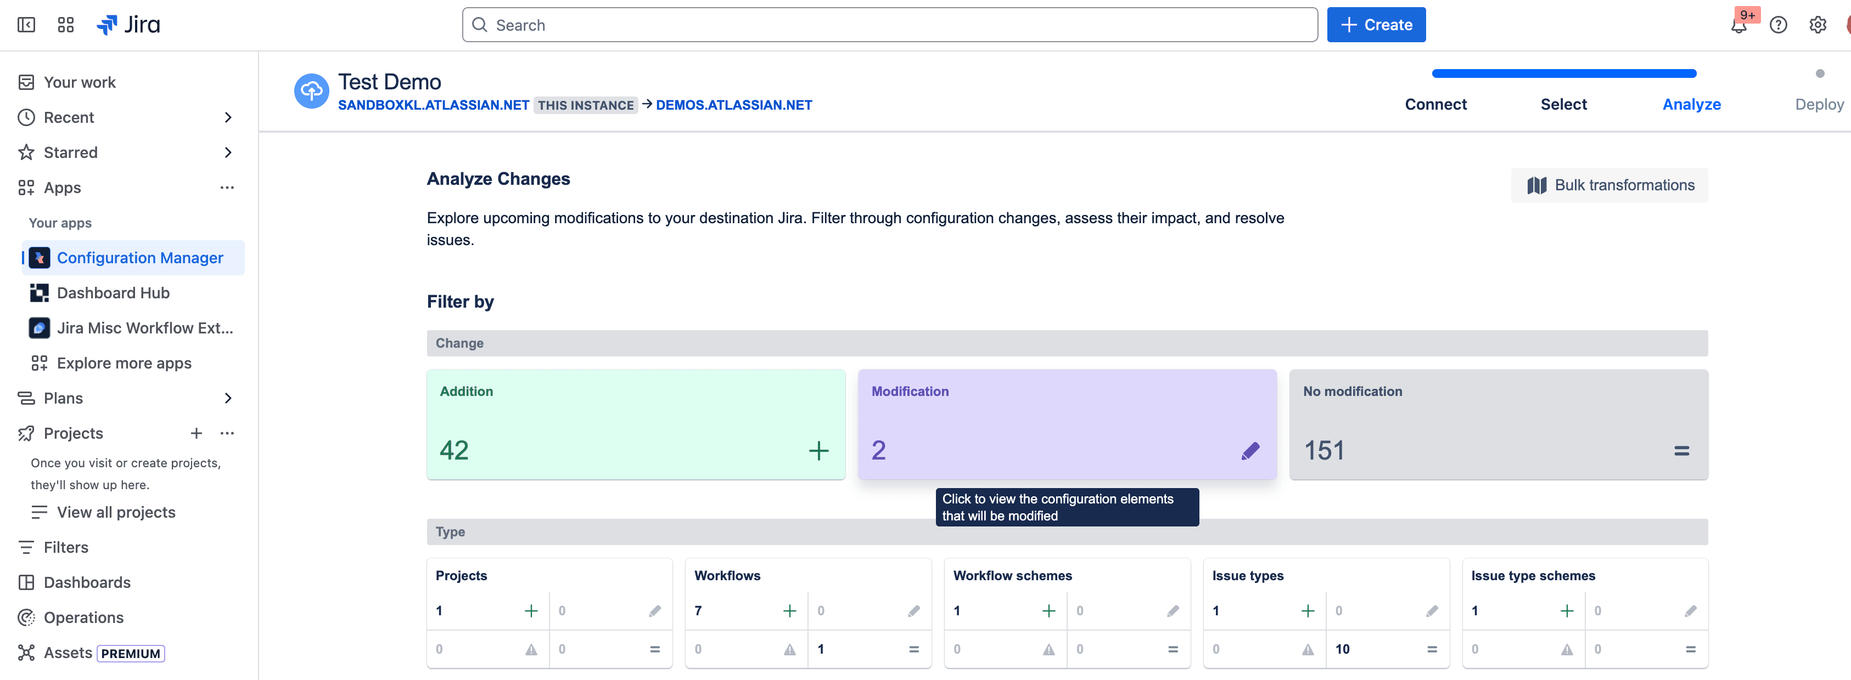
Task: Click the Jira Misc Workflow Extensions icon
Action: (40, 328)
